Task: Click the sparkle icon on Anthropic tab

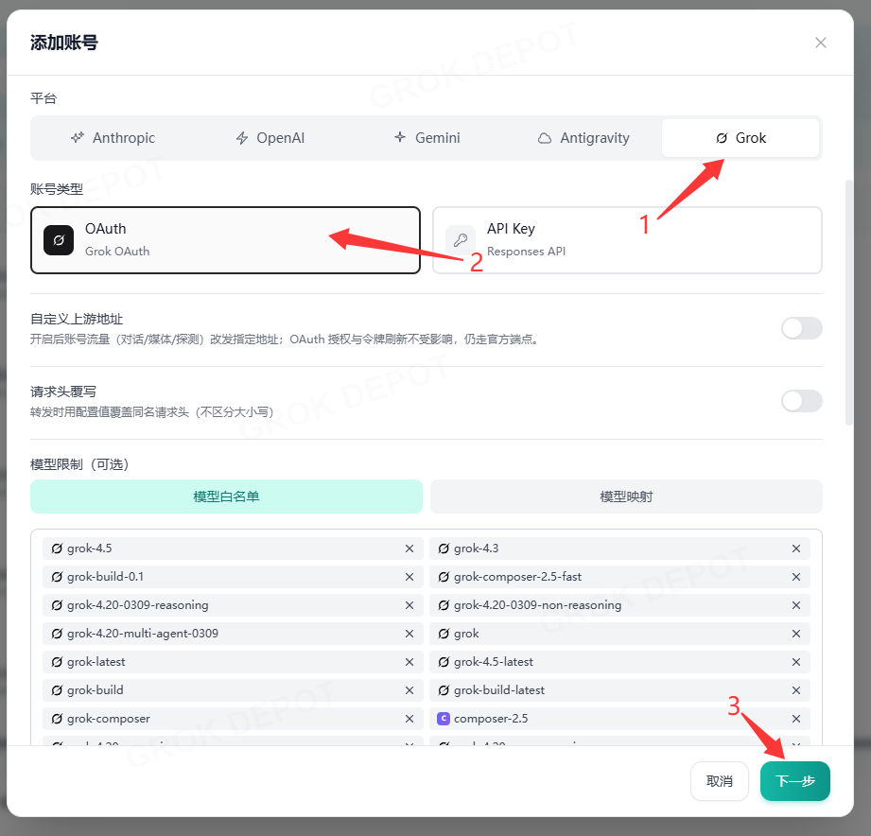Action: pyautogui.click(x=78, y=137)
